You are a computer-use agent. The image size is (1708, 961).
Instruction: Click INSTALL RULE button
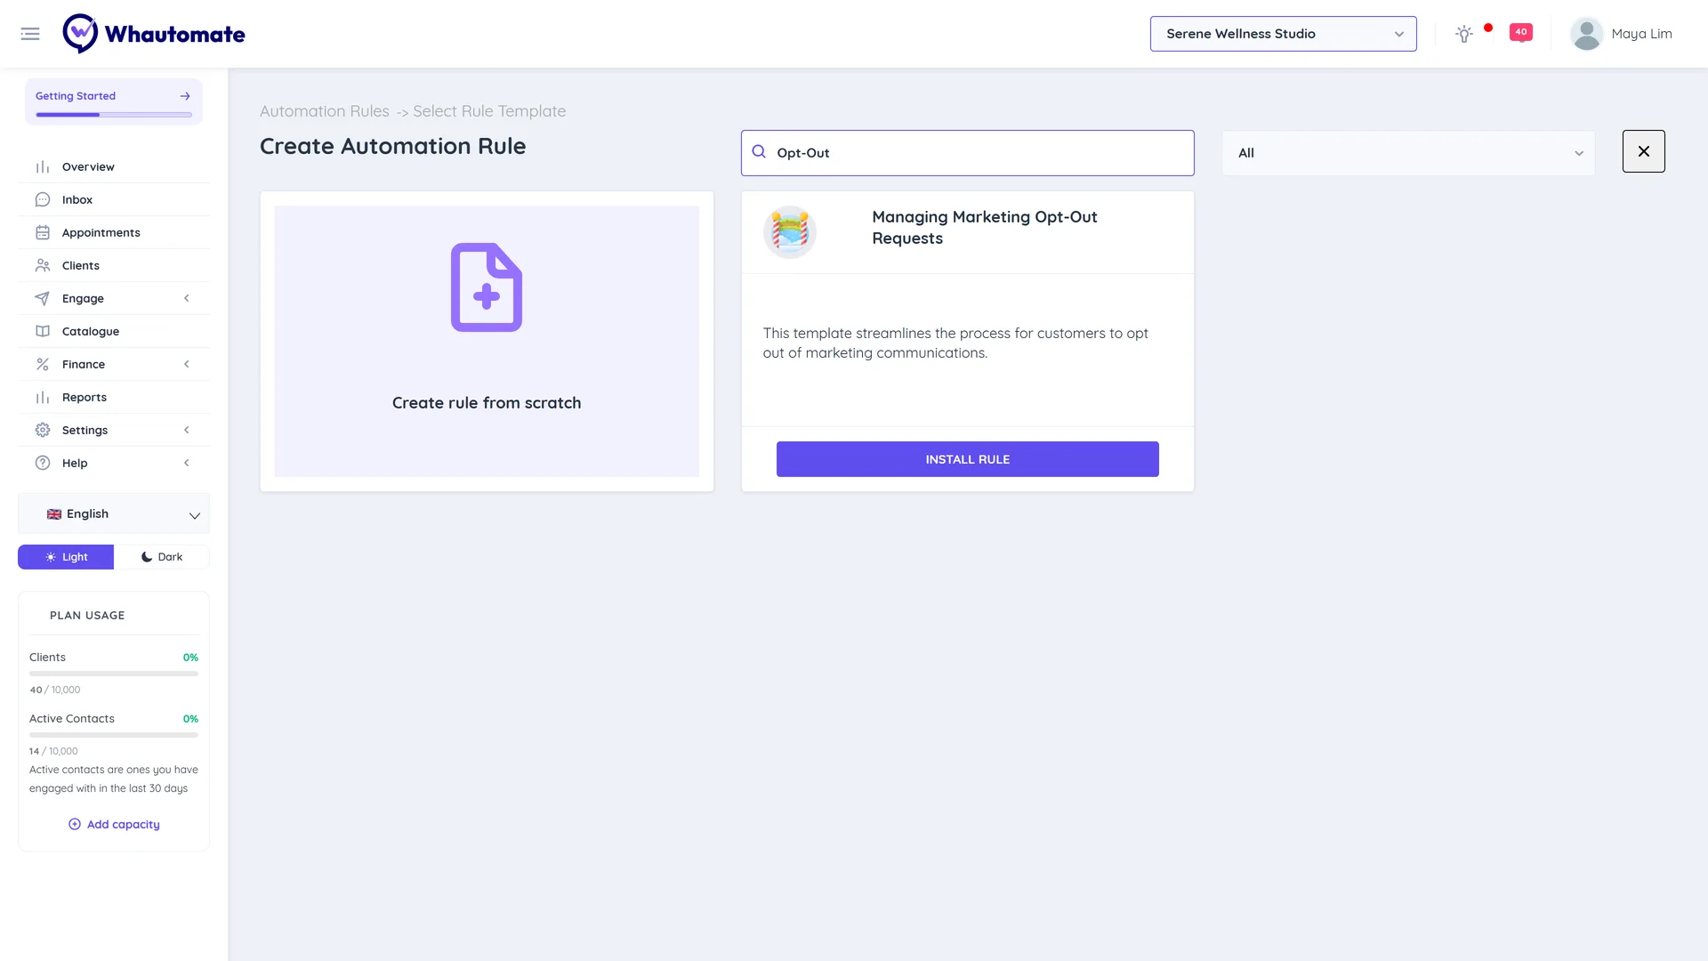pyautogui.click(x=967, y=459)
